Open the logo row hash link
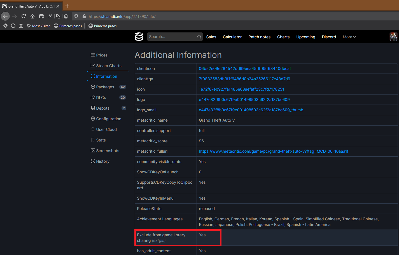The image size is (399, 255). click(244, 100)
